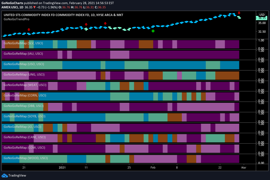Select GoNoGoRelMap (WOOD, USCI) label
Image resolution: width=270 pixels, height=180 pixels.
26,158
